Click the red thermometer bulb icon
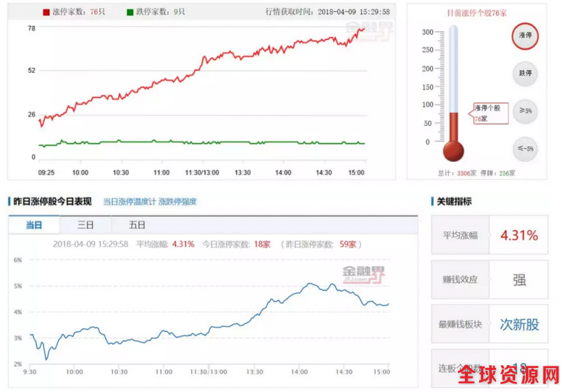Viewport: 567px width, 392px height. pyautogui.click(x=453, y=150)
